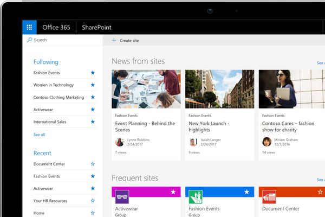Image resolution: width=325 pixels, height=217 pixels.
Task: Open New York Launch street photo
Action: (x=220, y=89)
